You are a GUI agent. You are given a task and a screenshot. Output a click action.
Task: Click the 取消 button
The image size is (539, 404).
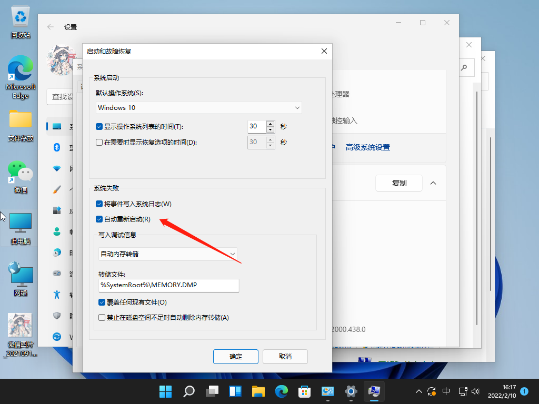(285, 356)
